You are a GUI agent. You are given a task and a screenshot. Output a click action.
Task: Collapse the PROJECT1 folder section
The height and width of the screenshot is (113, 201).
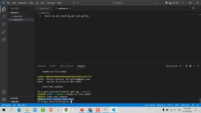pyautogui.click(x=15, y=13)
